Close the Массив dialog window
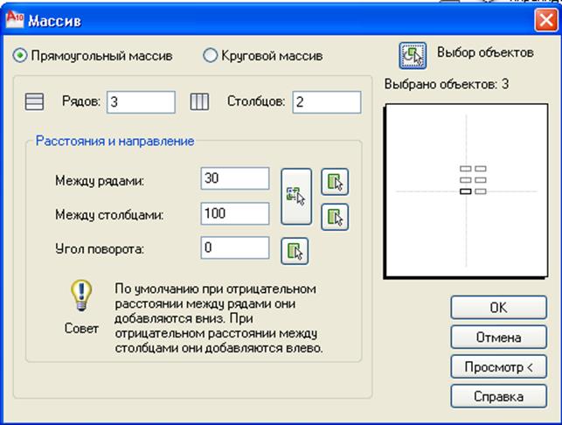The image size is (562, 425). tap(546, 20)
